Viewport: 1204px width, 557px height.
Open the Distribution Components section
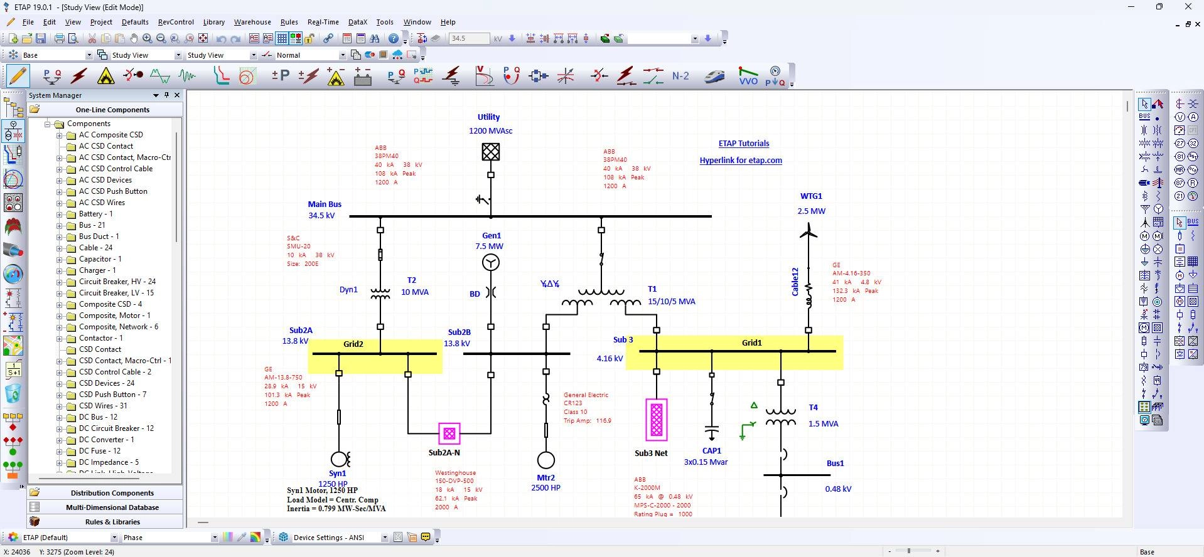105,493
